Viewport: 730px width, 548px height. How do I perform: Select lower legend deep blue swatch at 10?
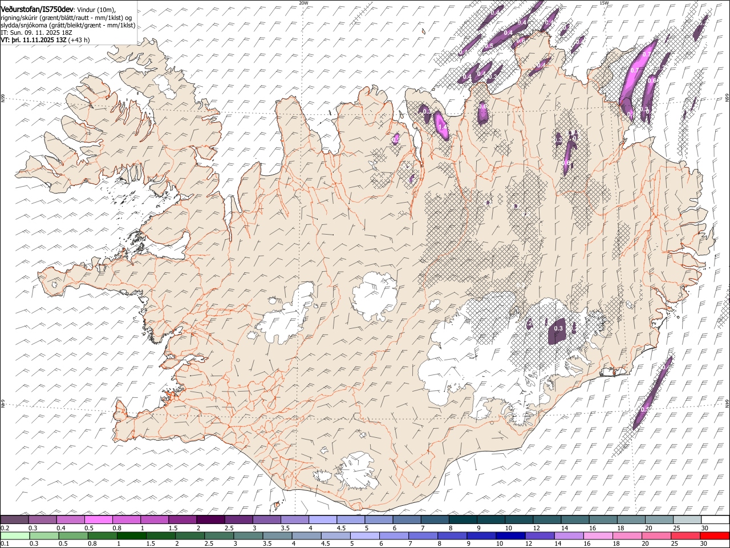coord(510,535)
